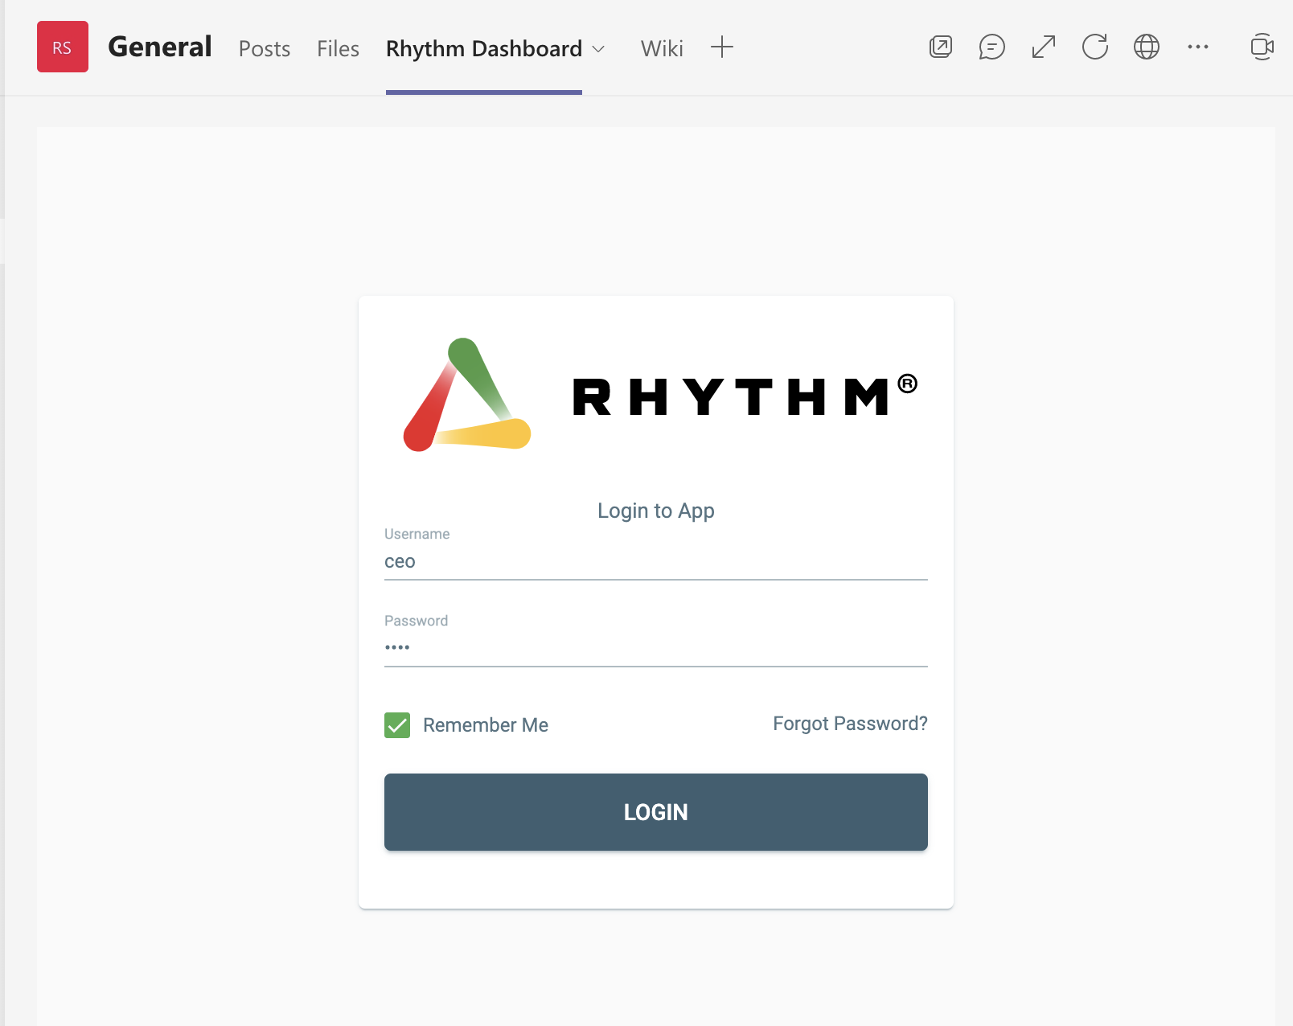Select the Rhythm Dashboard tab

[484, 49]
